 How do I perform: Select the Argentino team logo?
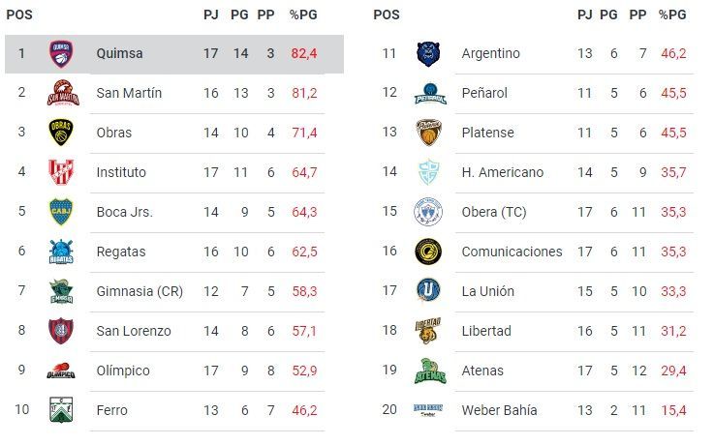coord(429,54)
